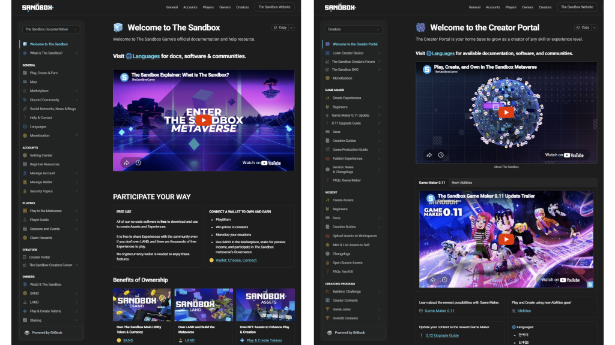
Task: Click the Discord Community sidebar icon
Action: pos(25,100)
